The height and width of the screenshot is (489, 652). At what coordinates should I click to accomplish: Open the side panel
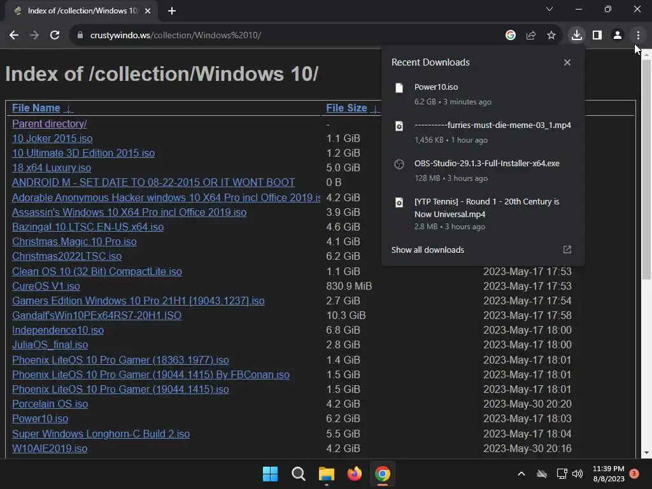click(x=597, y=36)
